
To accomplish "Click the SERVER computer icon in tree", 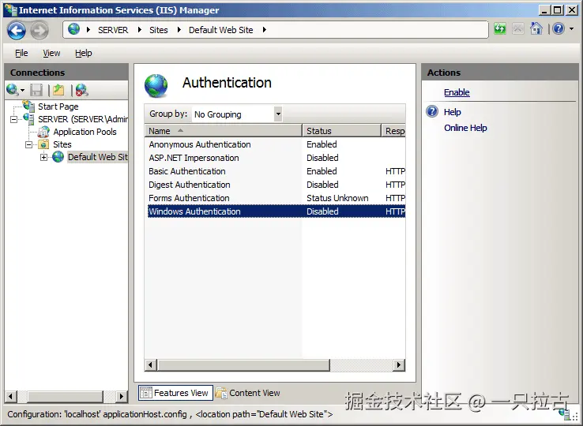I will [28, 119].
